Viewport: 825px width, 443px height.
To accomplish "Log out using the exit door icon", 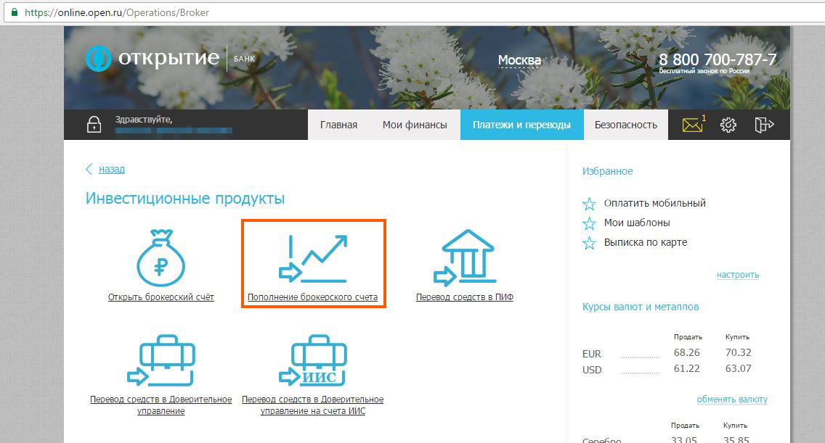I will (x=764, y=125).
